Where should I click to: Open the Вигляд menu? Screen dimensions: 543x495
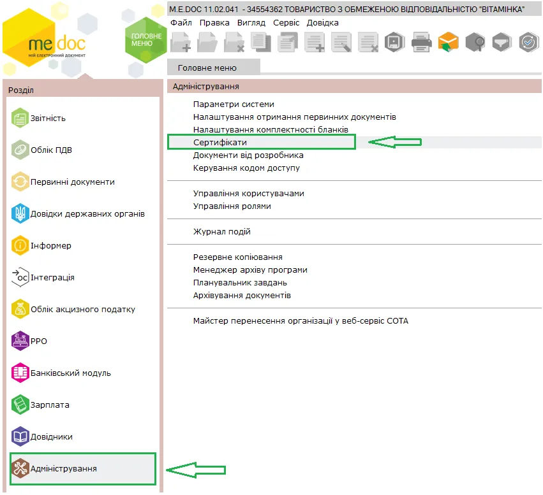pyautogui.click(x=251, y=23)
